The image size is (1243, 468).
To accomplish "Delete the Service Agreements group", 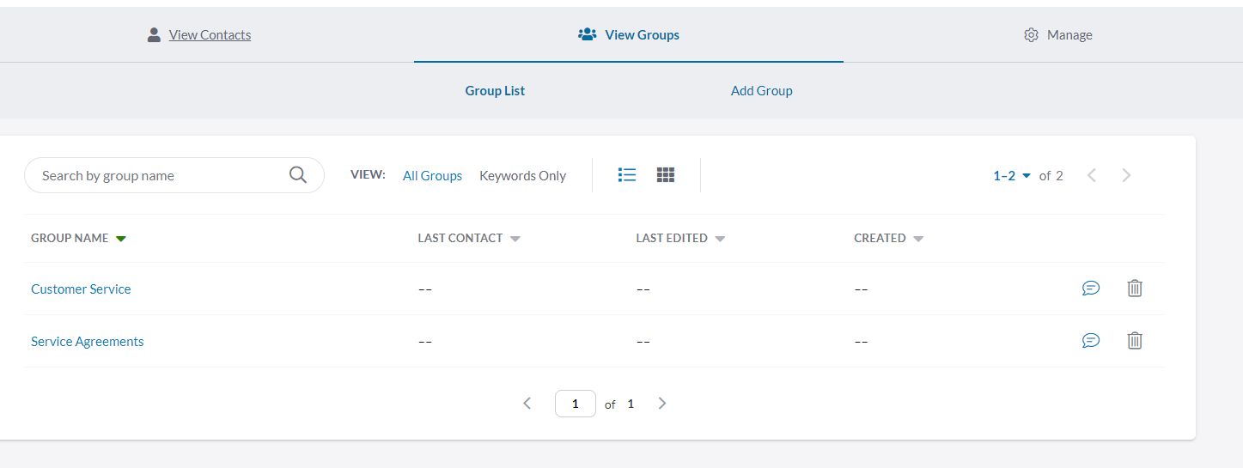I will pos(1135,341).
